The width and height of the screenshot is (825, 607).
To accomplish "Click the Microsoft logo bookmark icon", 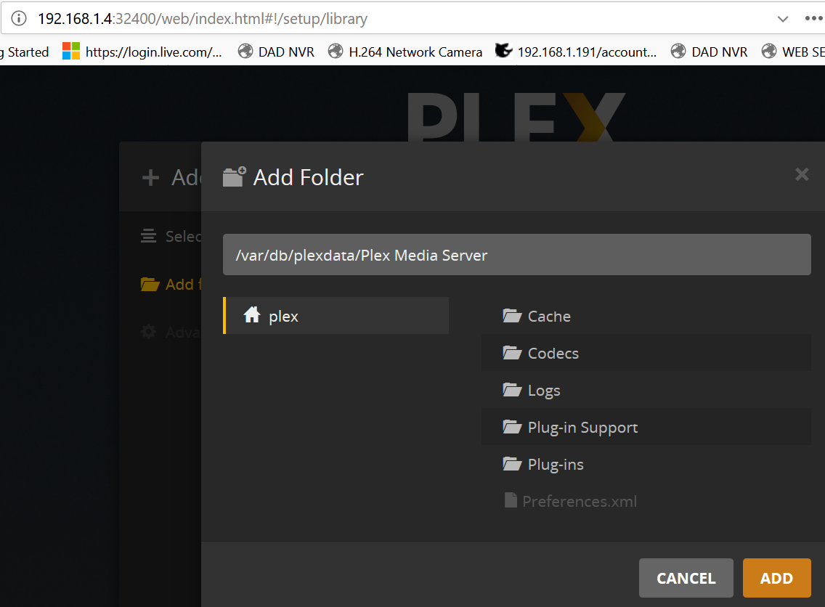I will (x=71, y=51).
